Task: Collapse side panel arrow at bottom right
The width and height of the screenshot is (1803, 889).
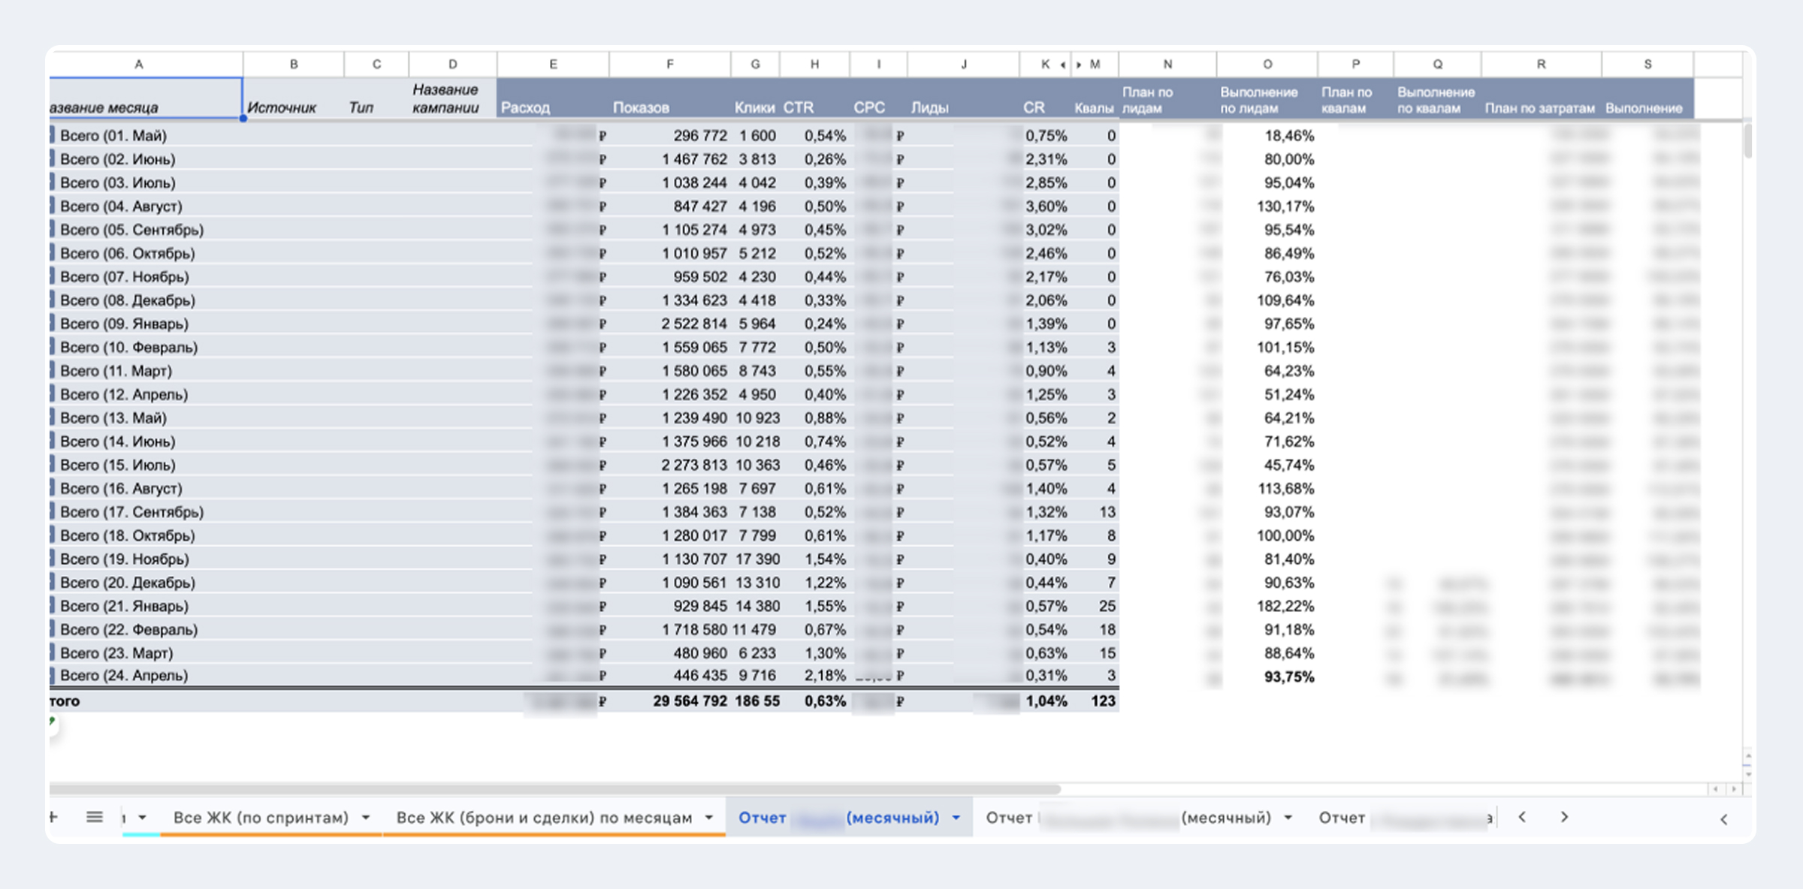Action: [1723, 819]
